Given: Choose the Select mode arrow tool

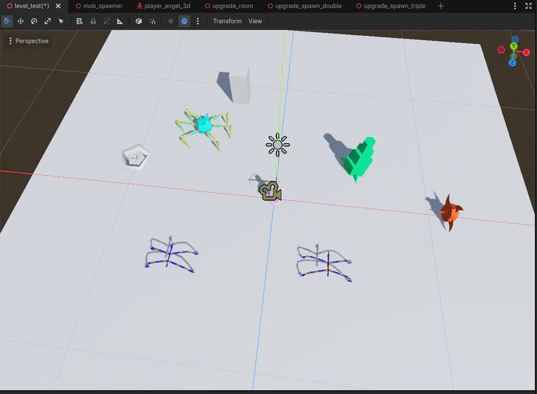Looking at the screenshot, I should (x=61, y=21).
